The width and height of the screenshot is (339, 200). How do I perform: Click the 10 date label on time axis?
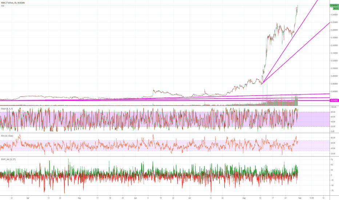coord(260,198)
